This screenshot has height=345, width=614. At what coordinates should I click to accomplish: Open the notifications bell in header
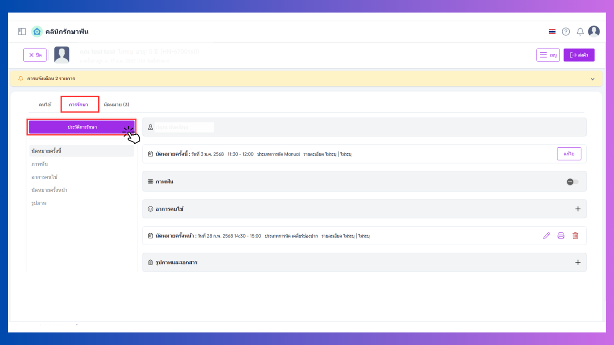click(580, 32)
